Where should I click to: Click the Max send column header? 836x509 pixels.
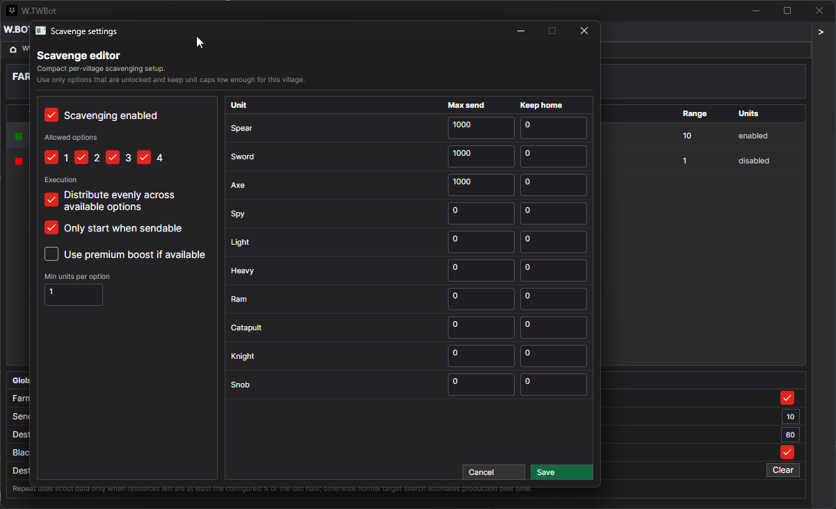(x=466, y=105)
